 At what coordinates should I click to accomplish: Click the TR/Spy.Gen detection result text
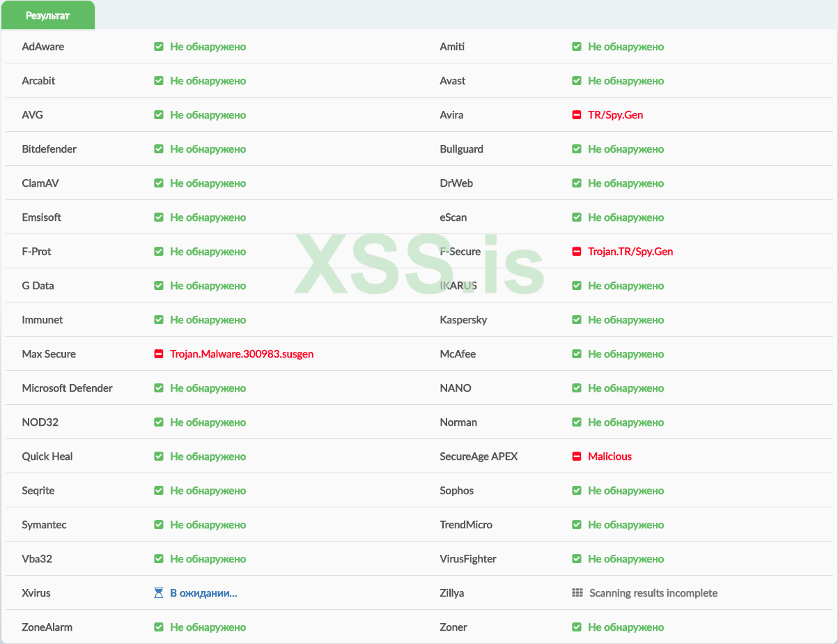coord(615,115)
